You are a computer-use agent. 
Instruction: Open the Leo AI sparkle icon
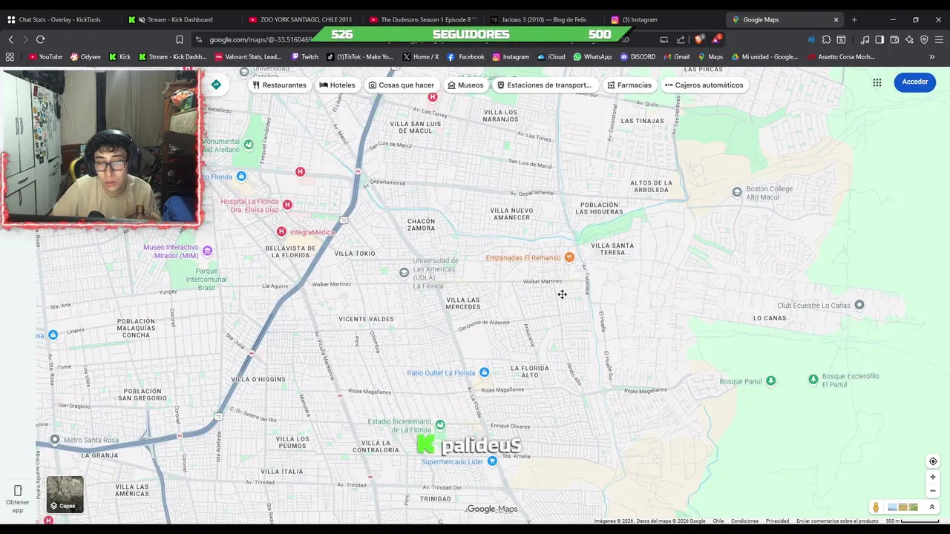pos(909,39)
